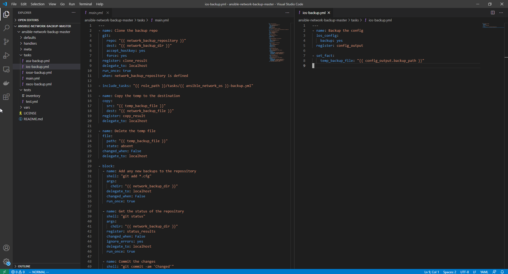Switch to the main.yml editor tab
The width and height of the screenshot is (508, 274).
point(96,13)
